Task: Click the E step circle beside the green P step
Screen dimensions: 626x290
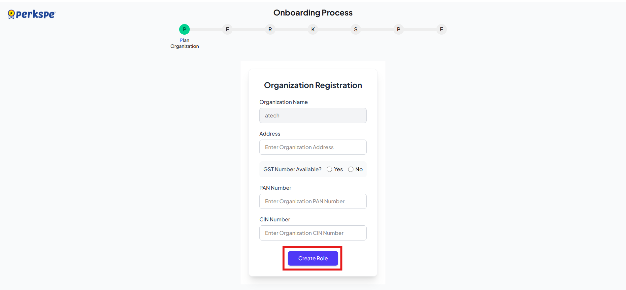Action: (227, 29)
